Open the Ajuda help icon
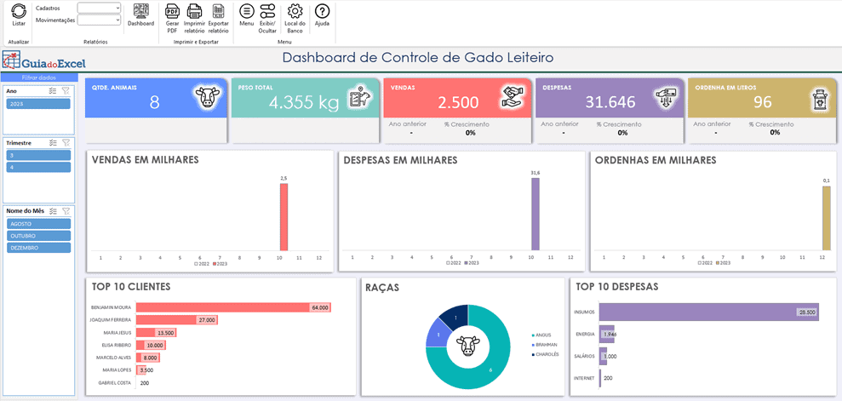Image resolution: width=842 pixels, height=401 pixels. 322,11
